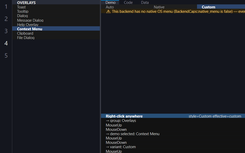Click the '→ variant: Custom' log line
Viewport: 245px width, 153px height.
pyautogui.click(x=121, y=147)
